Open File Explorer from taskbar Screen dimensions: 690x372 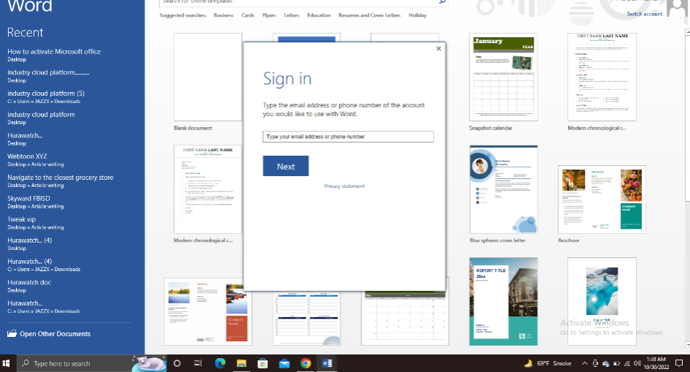241,363
